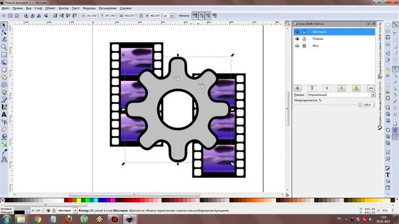The image size is (399, 224).
Task: Select the Плёнки layer row
Action: click(x=334, y=39)
